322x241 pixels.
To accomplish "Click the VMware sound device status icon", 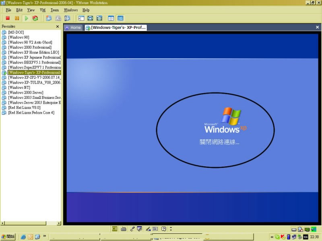I will (314, 229).
